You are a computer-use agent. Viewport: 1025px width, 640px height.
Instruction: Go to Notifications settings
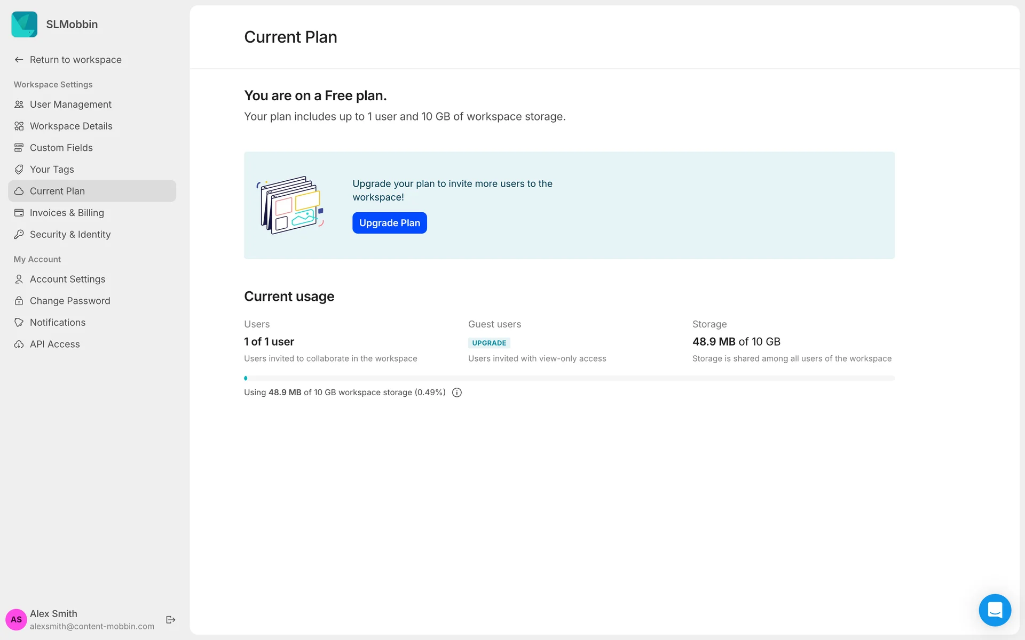tap(58, 323)
